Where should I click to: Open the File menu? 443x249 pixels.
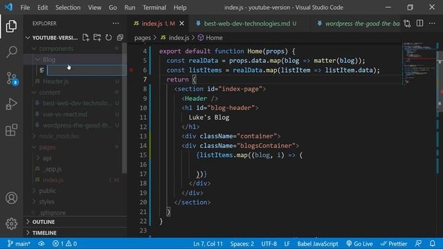25,8
